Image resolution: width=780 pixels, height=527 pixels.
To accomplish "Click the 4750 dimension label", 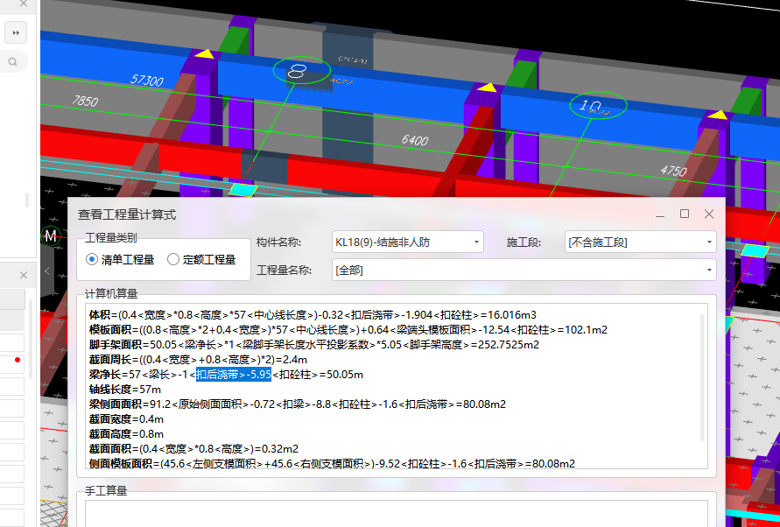I will click(x=673, y=171).
